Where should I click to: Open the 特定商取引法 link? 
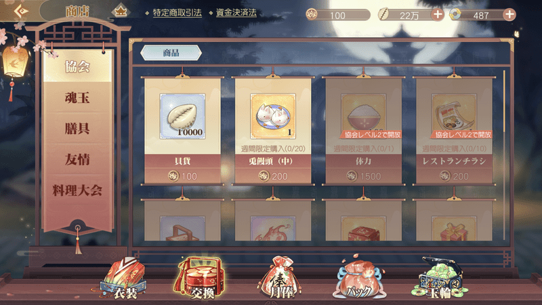tap(177, 13)
